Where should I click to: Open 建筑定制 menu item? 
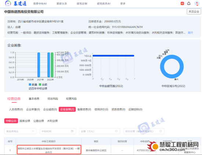(x=82, y=3)
